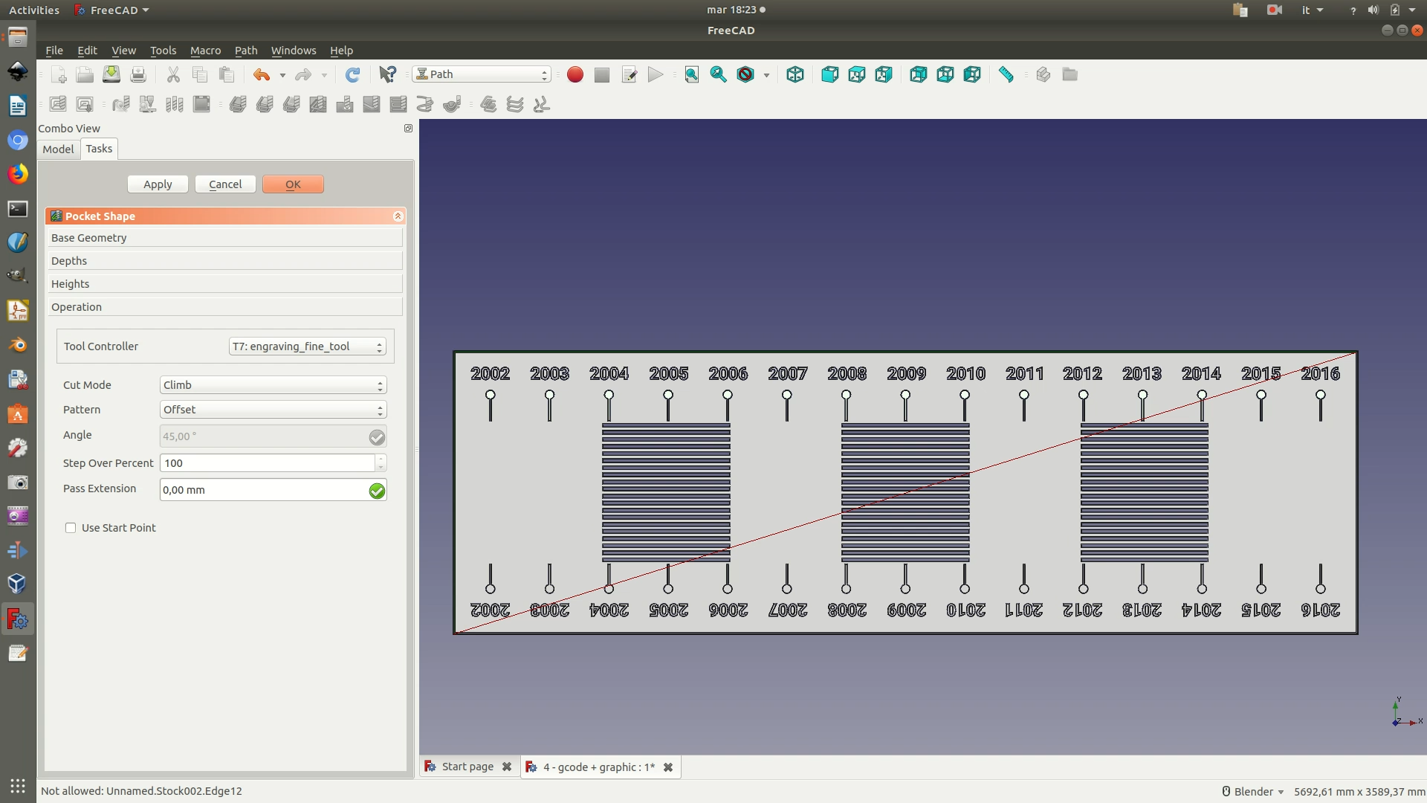Open the Cut Mode dropdown

click(273, 385)
